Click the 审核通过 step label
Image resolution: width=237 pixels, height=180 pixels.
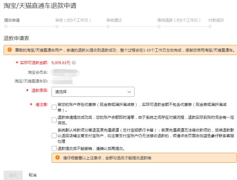point(114,20)
